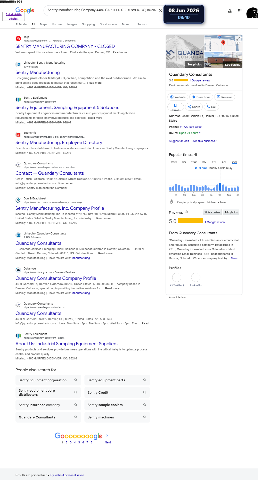The height and width of the screenshot is (480, 261).
Task: Search Sentry machines via magnifier icon
Action: [x=145, y=417]
